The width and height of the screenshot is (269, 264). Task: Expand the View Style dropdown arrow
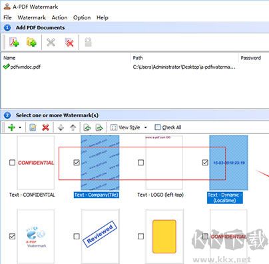(146, 127)
